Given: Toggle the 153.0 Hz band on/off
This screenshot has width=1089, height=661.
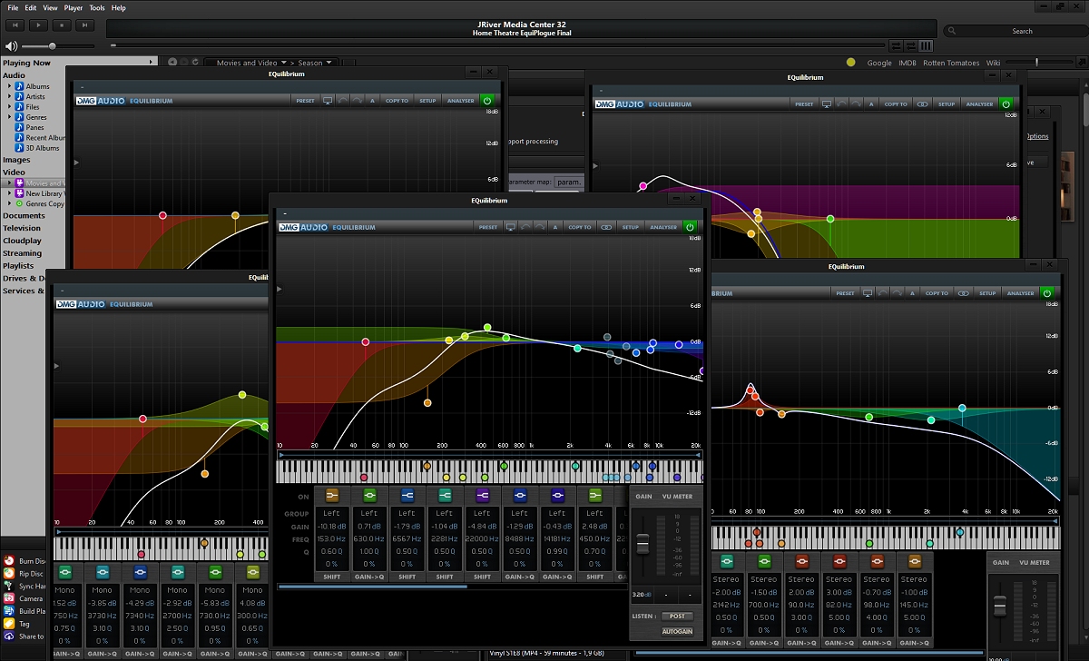Looking at the screenshot, I should click(x=332, y=496).
